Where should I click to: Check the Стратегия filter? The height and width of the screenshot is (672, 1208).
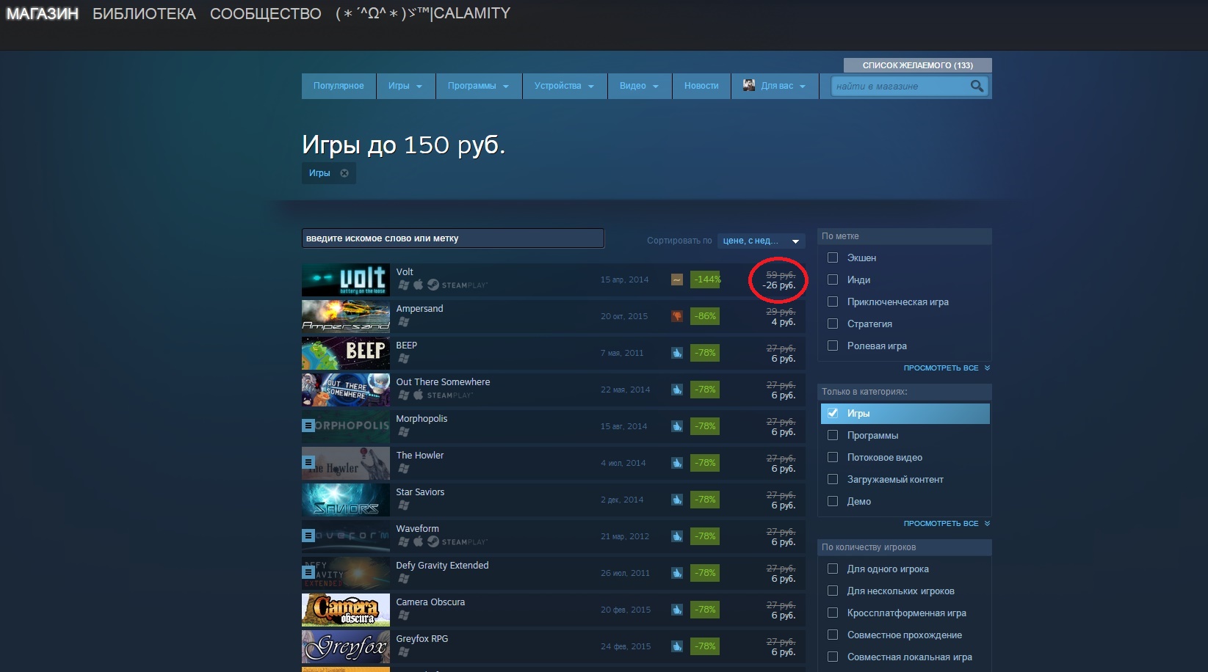(833, 324)
